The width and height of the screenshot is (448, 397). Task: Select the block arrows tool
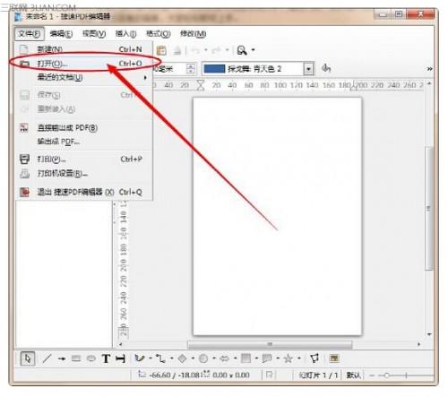[225, 358]
